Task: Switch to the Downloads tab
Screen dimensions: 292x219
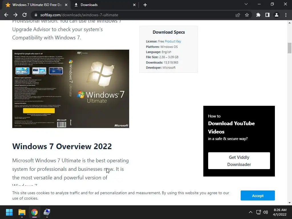Action: coord(105,5)
